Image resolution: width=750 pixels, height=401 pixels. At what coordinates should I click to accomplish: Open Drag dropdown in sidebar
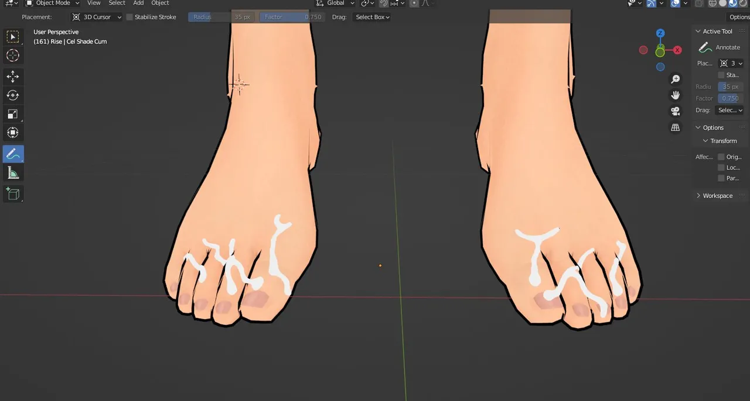[x=730, y=110]
